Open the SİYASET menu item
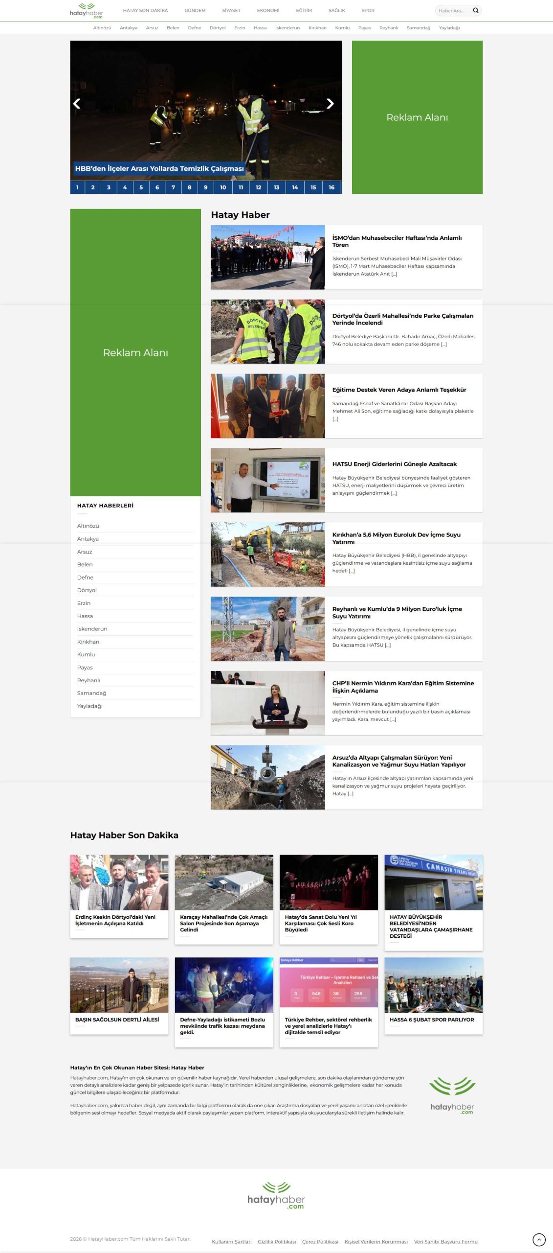553x1253 pixels. [231, 10]
